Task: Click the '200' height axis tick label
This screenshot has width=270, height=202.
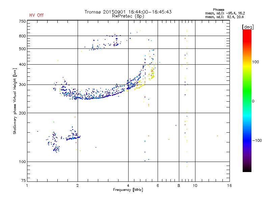Action: point(22,113)
